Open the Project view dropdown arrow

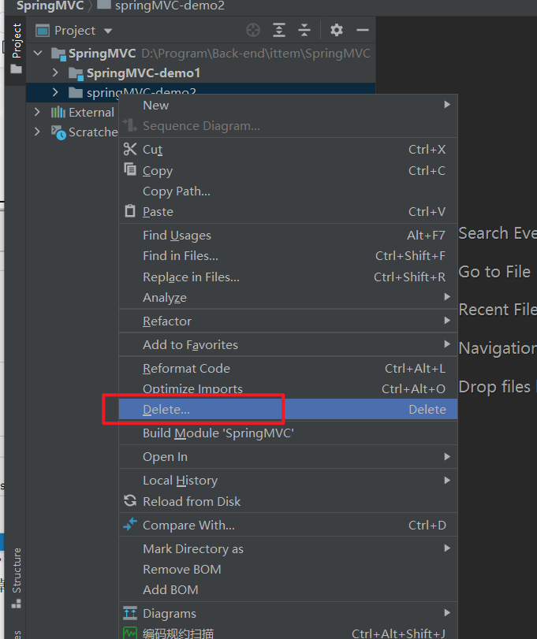(x=108, y=31)
